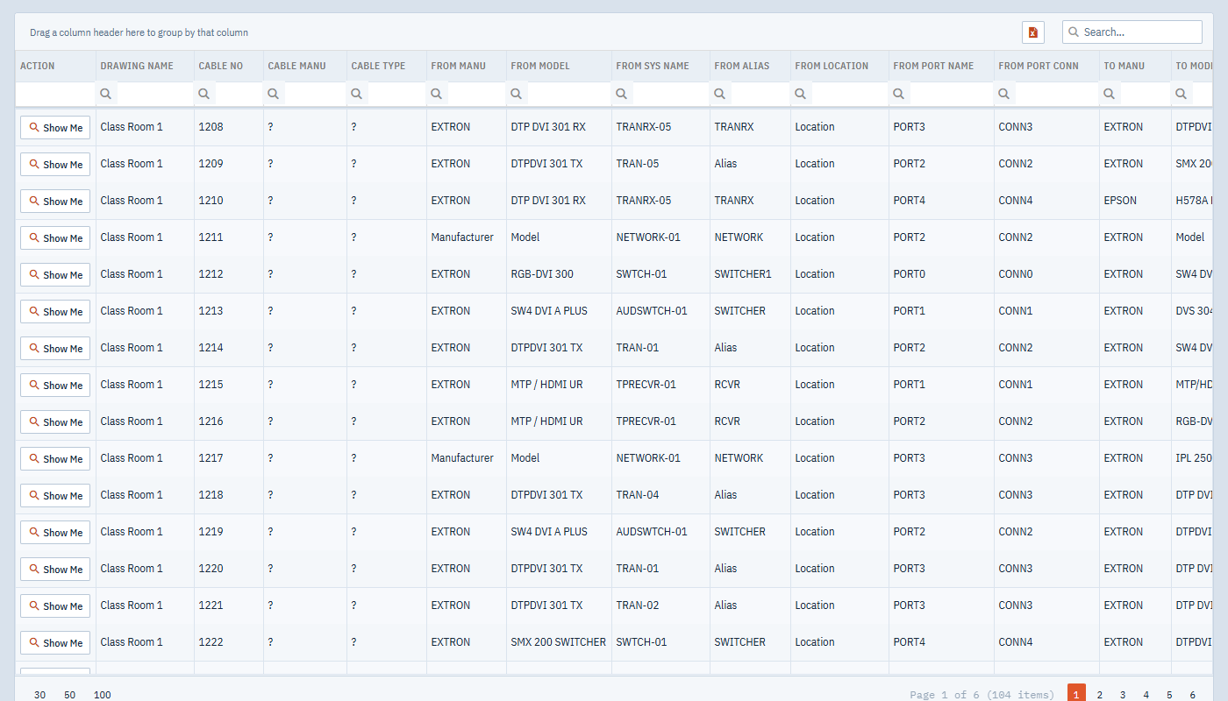Open filter options icon for From Location
Screen dimensions: 1228x701
click(801, 94)
